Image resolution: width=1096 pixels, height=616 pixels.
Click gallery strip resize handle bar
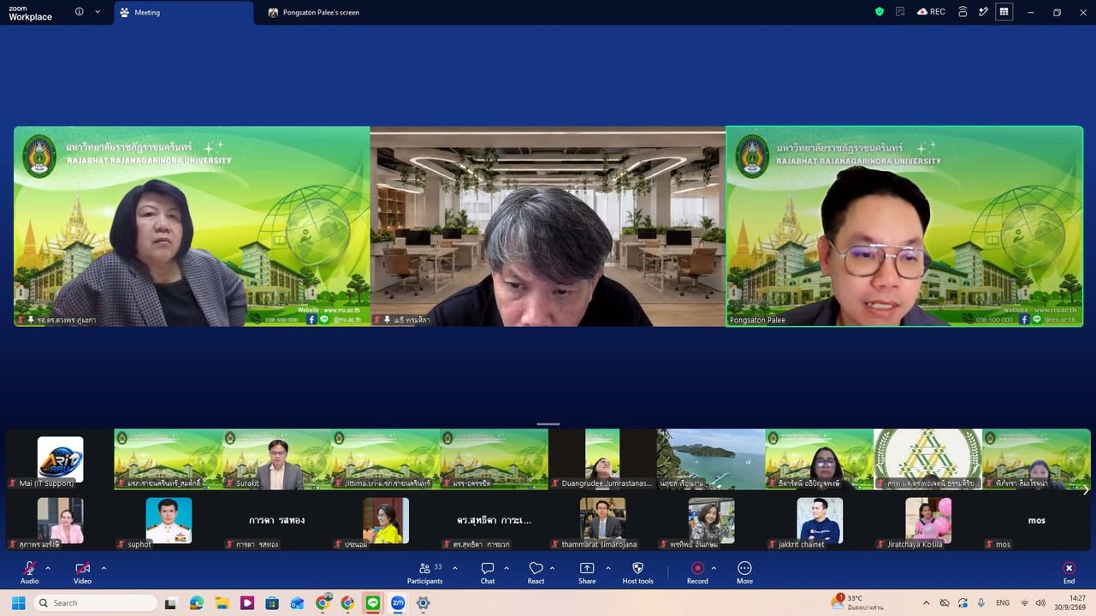[x=548, y=423]
